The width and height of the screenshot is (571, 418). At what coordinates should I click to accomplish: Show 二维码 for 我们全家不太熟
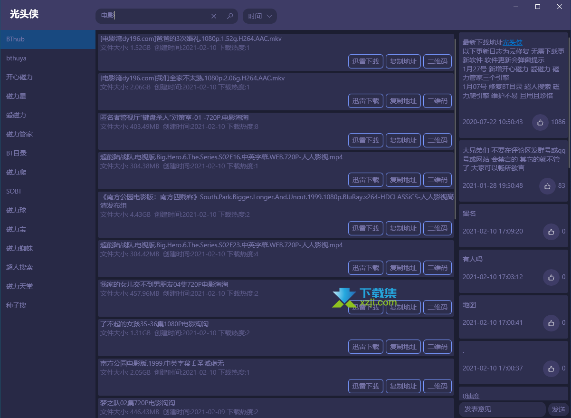tap(438, 101)
